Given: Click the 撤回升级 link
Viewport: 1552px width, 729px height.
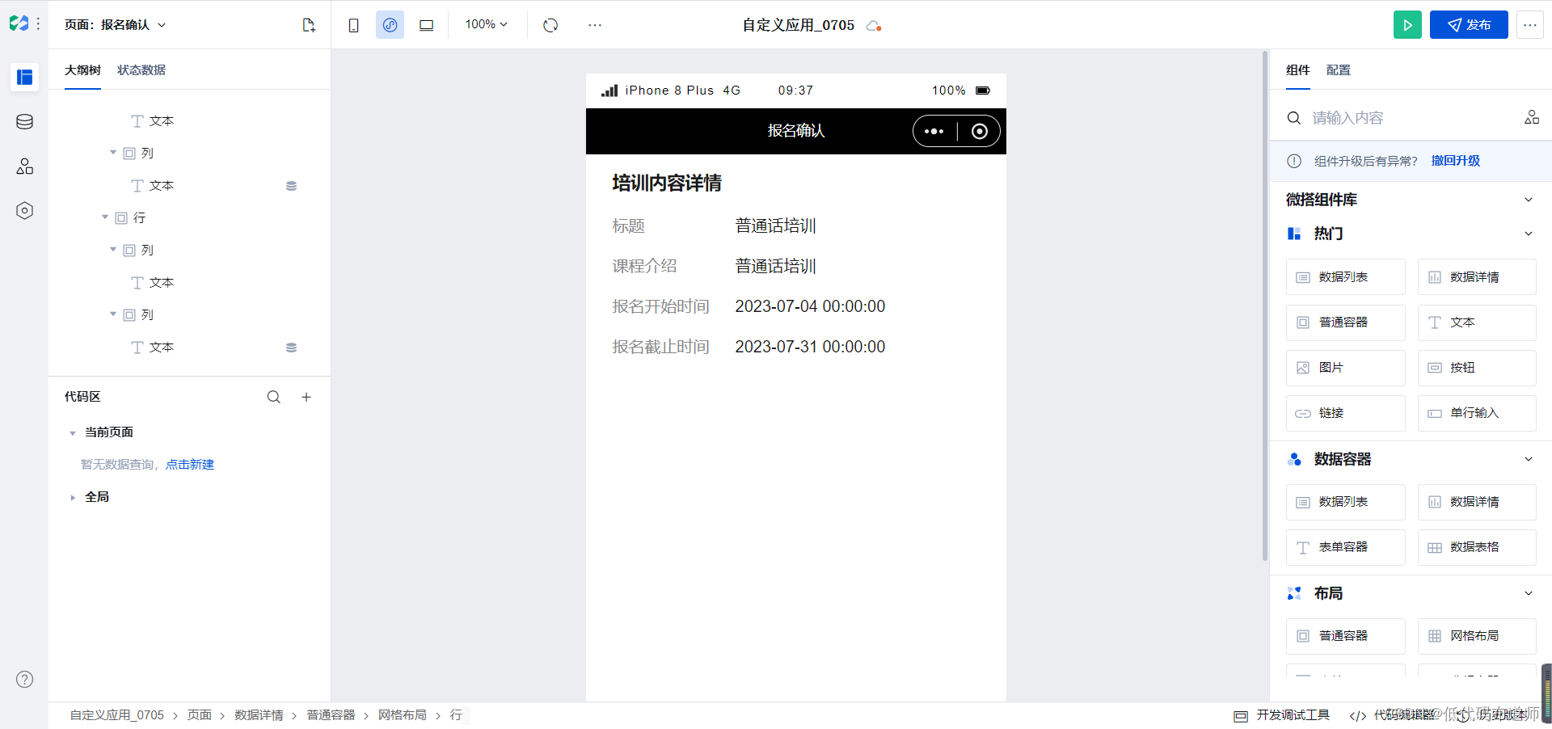Looking at the screenshot, I should point(1456,161).
